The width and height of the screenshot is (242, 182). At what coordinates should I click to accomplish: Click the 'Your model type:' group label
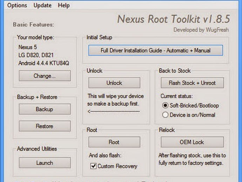[35, 37]
